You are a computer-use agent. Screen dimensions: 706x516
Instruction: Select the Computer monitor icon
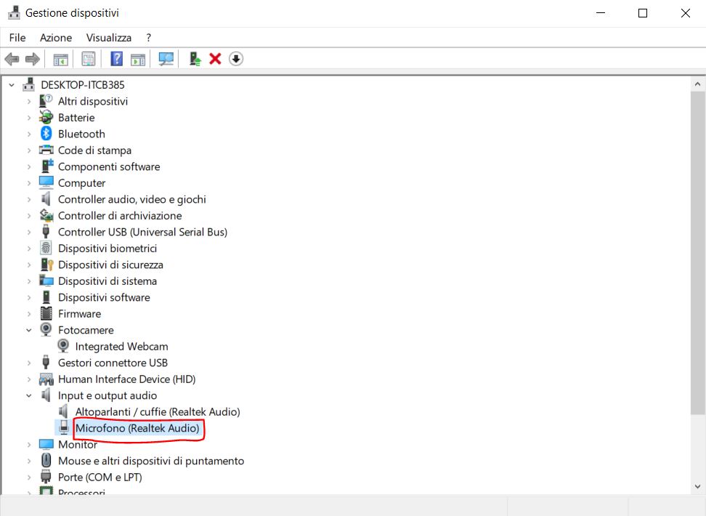point(46,182)
